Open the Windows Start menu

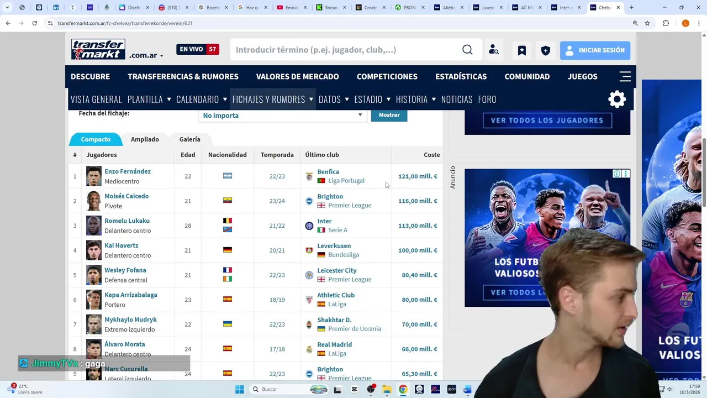[x=239, y=389]
